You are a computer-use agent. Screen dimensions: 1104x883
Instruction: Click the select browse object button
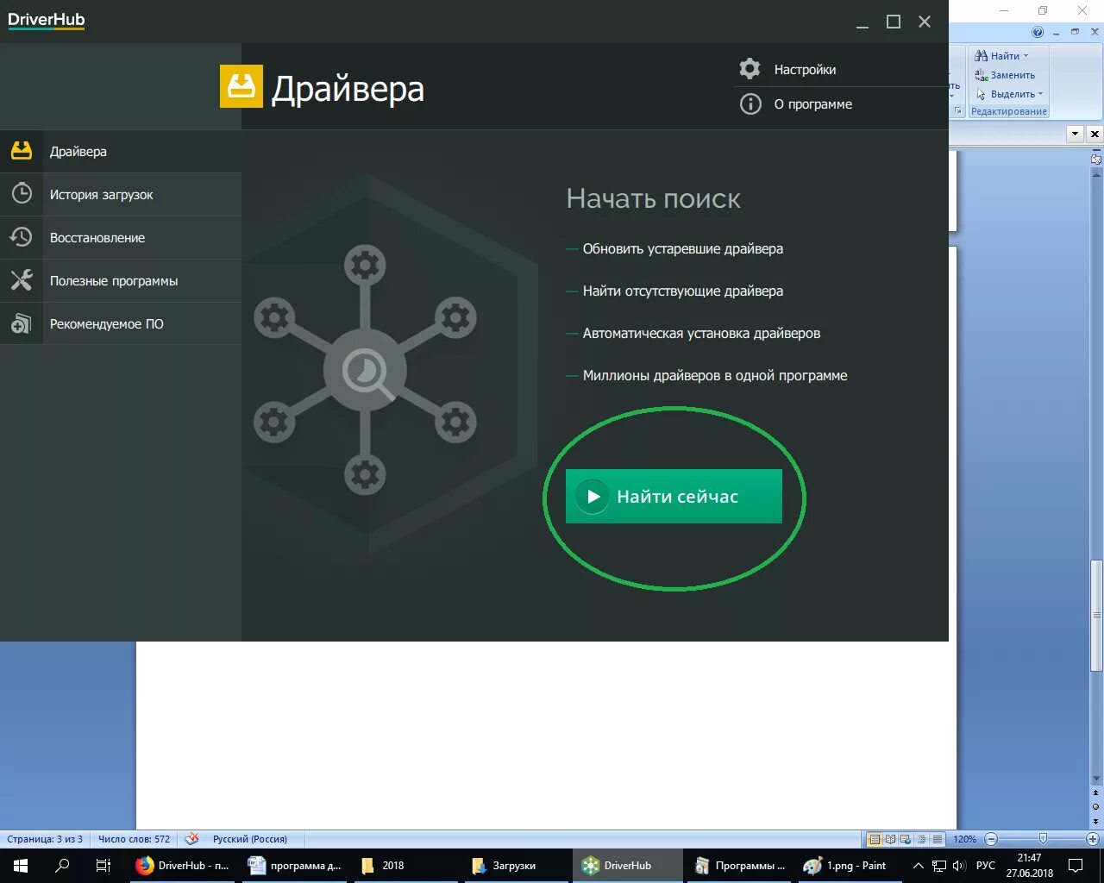tap(1096, 807)
